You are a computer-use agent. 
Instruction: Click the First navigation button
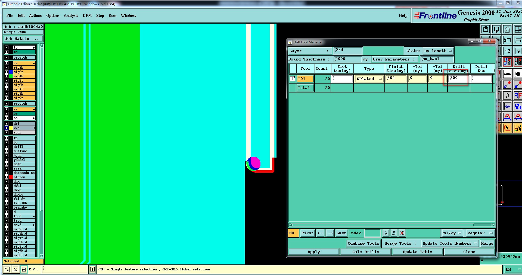tap(307, 233)
